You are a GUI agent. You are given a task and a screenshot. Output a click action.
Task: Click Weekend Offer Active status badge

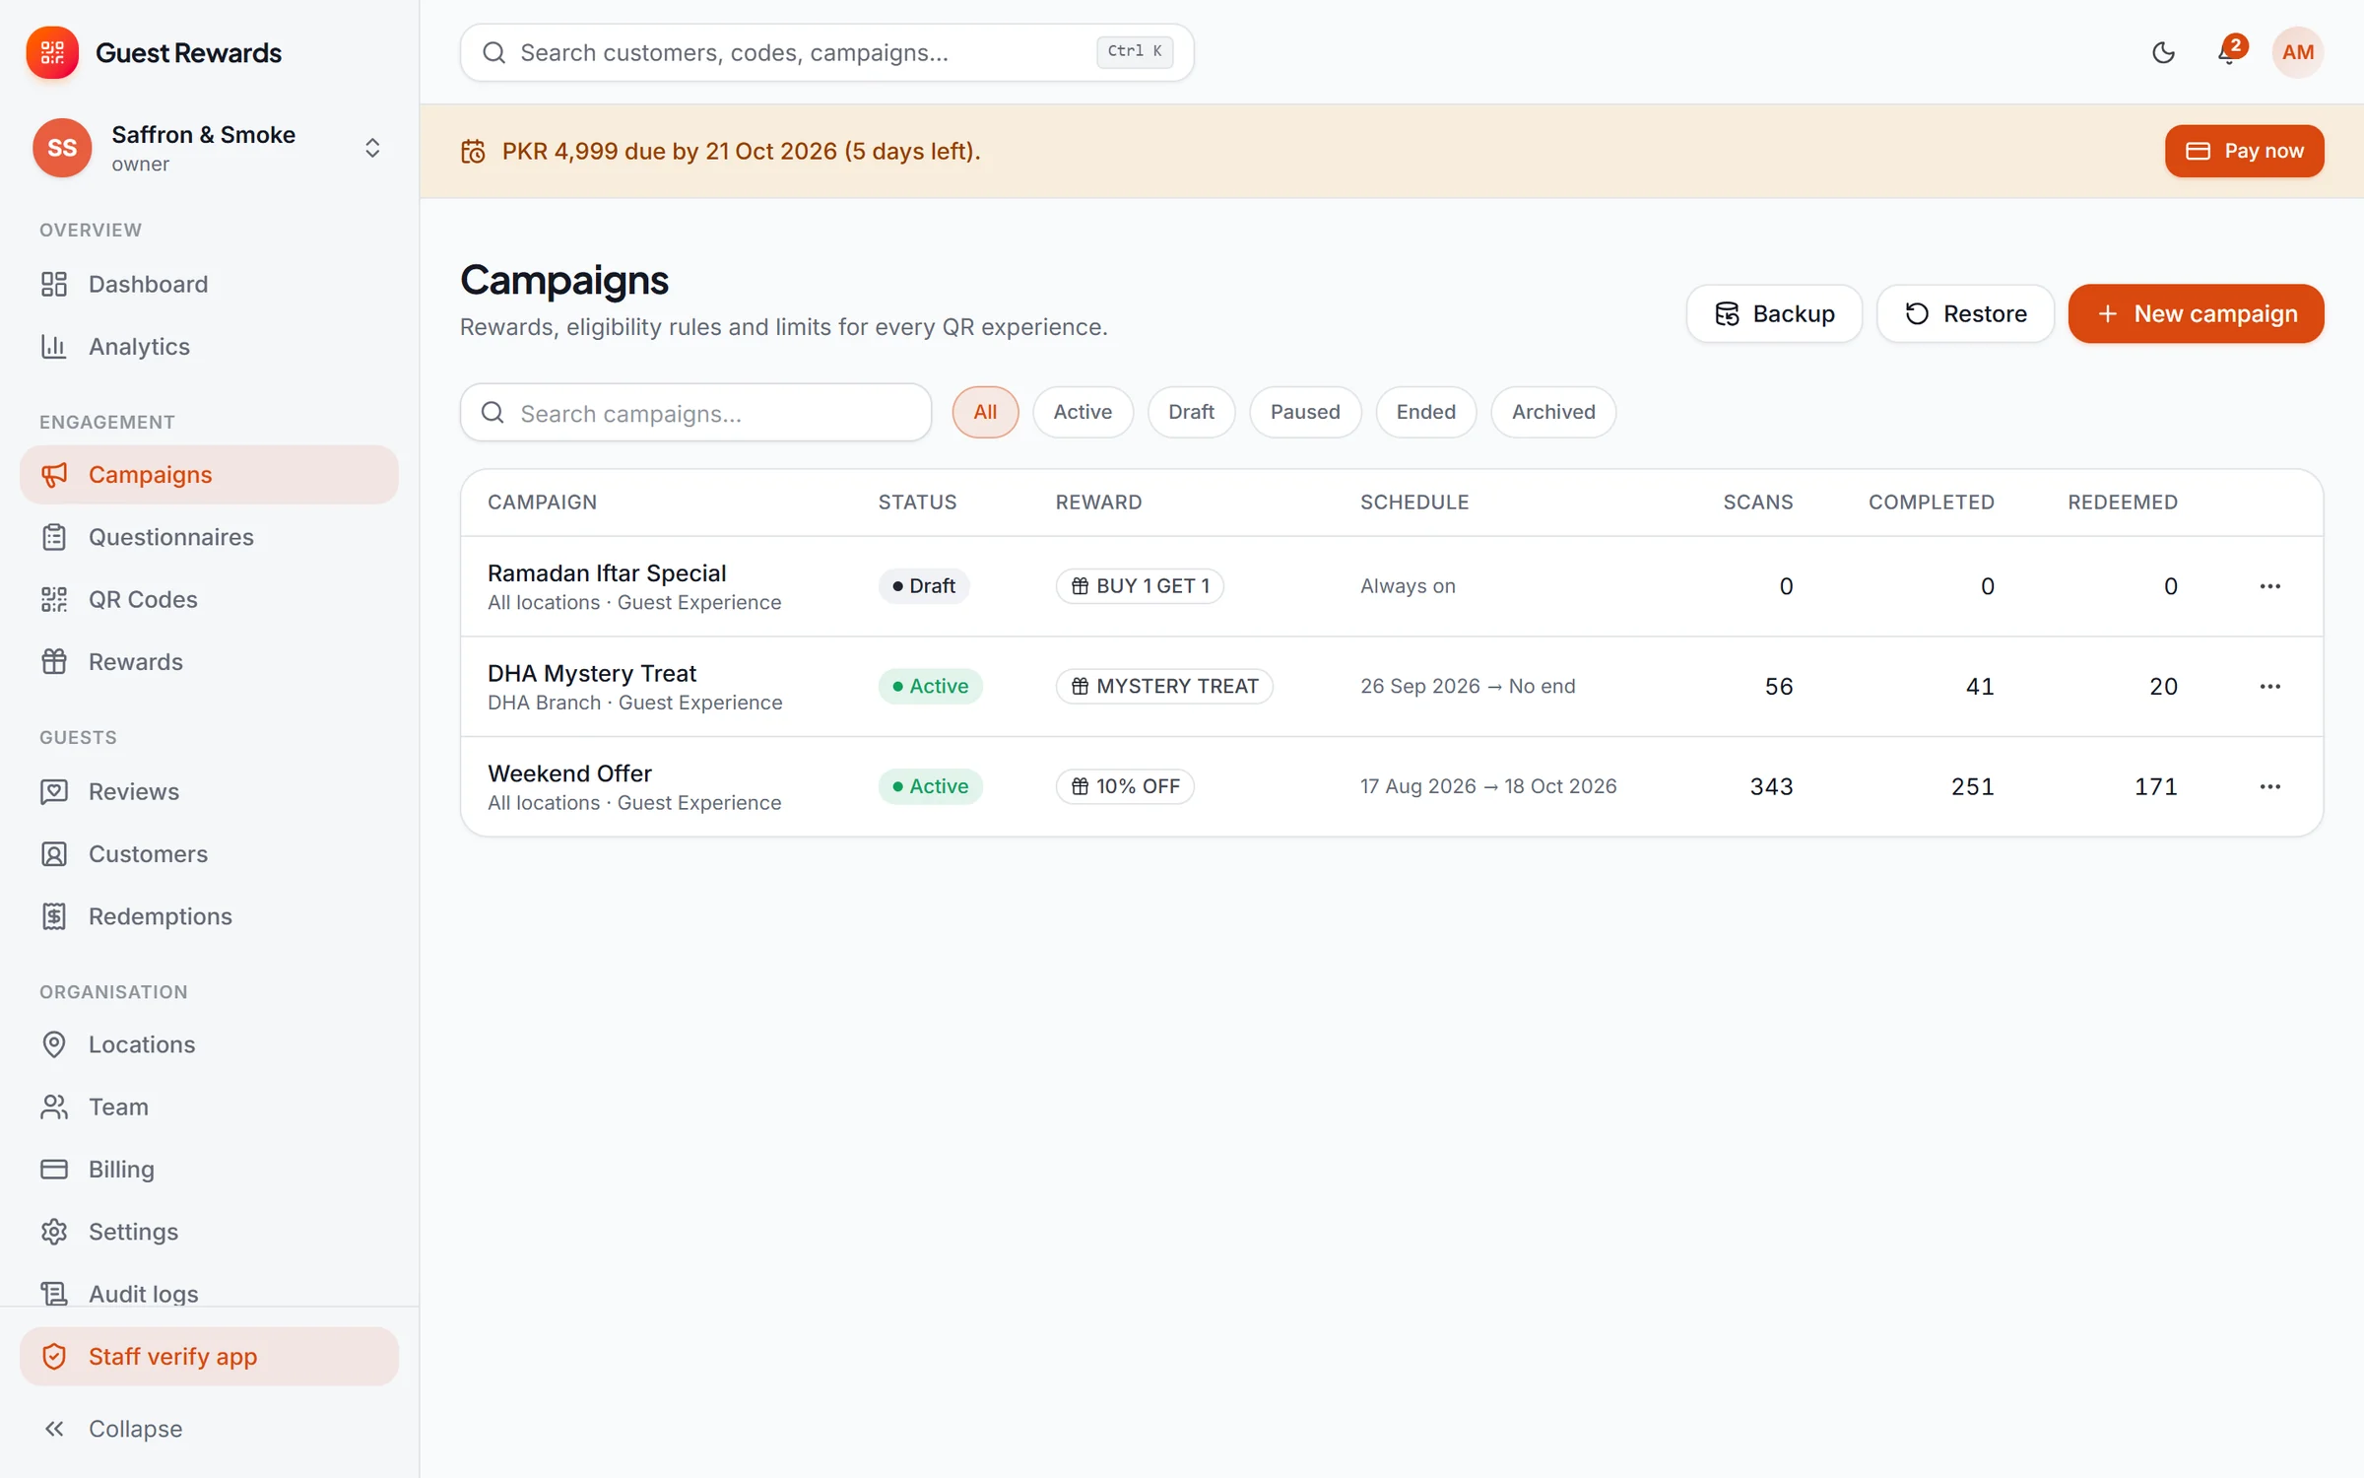(x=930, y=786)
